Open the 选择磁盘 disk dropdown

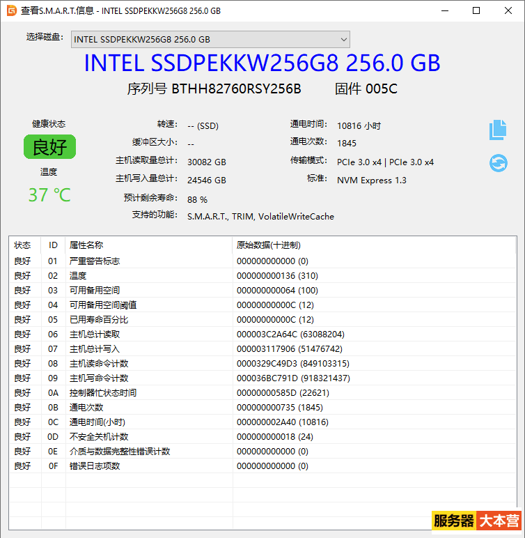point(211,39)
